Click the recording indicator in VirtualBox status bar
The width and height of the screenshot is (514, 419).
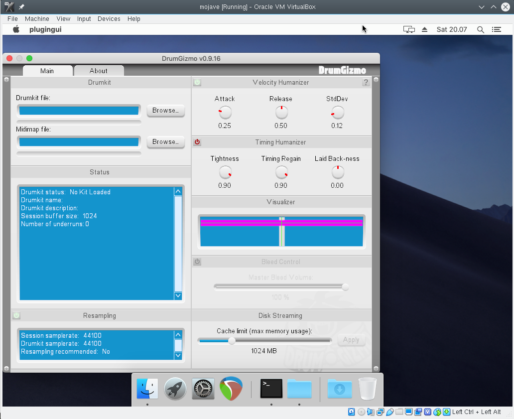point(418,412)
